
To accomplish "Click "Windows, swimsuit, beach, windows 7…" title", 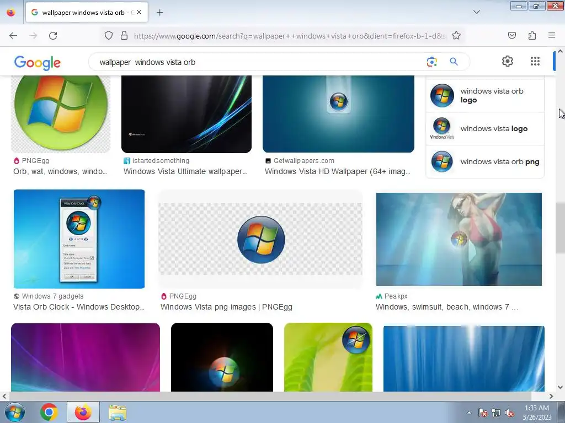I will [447, 307].
